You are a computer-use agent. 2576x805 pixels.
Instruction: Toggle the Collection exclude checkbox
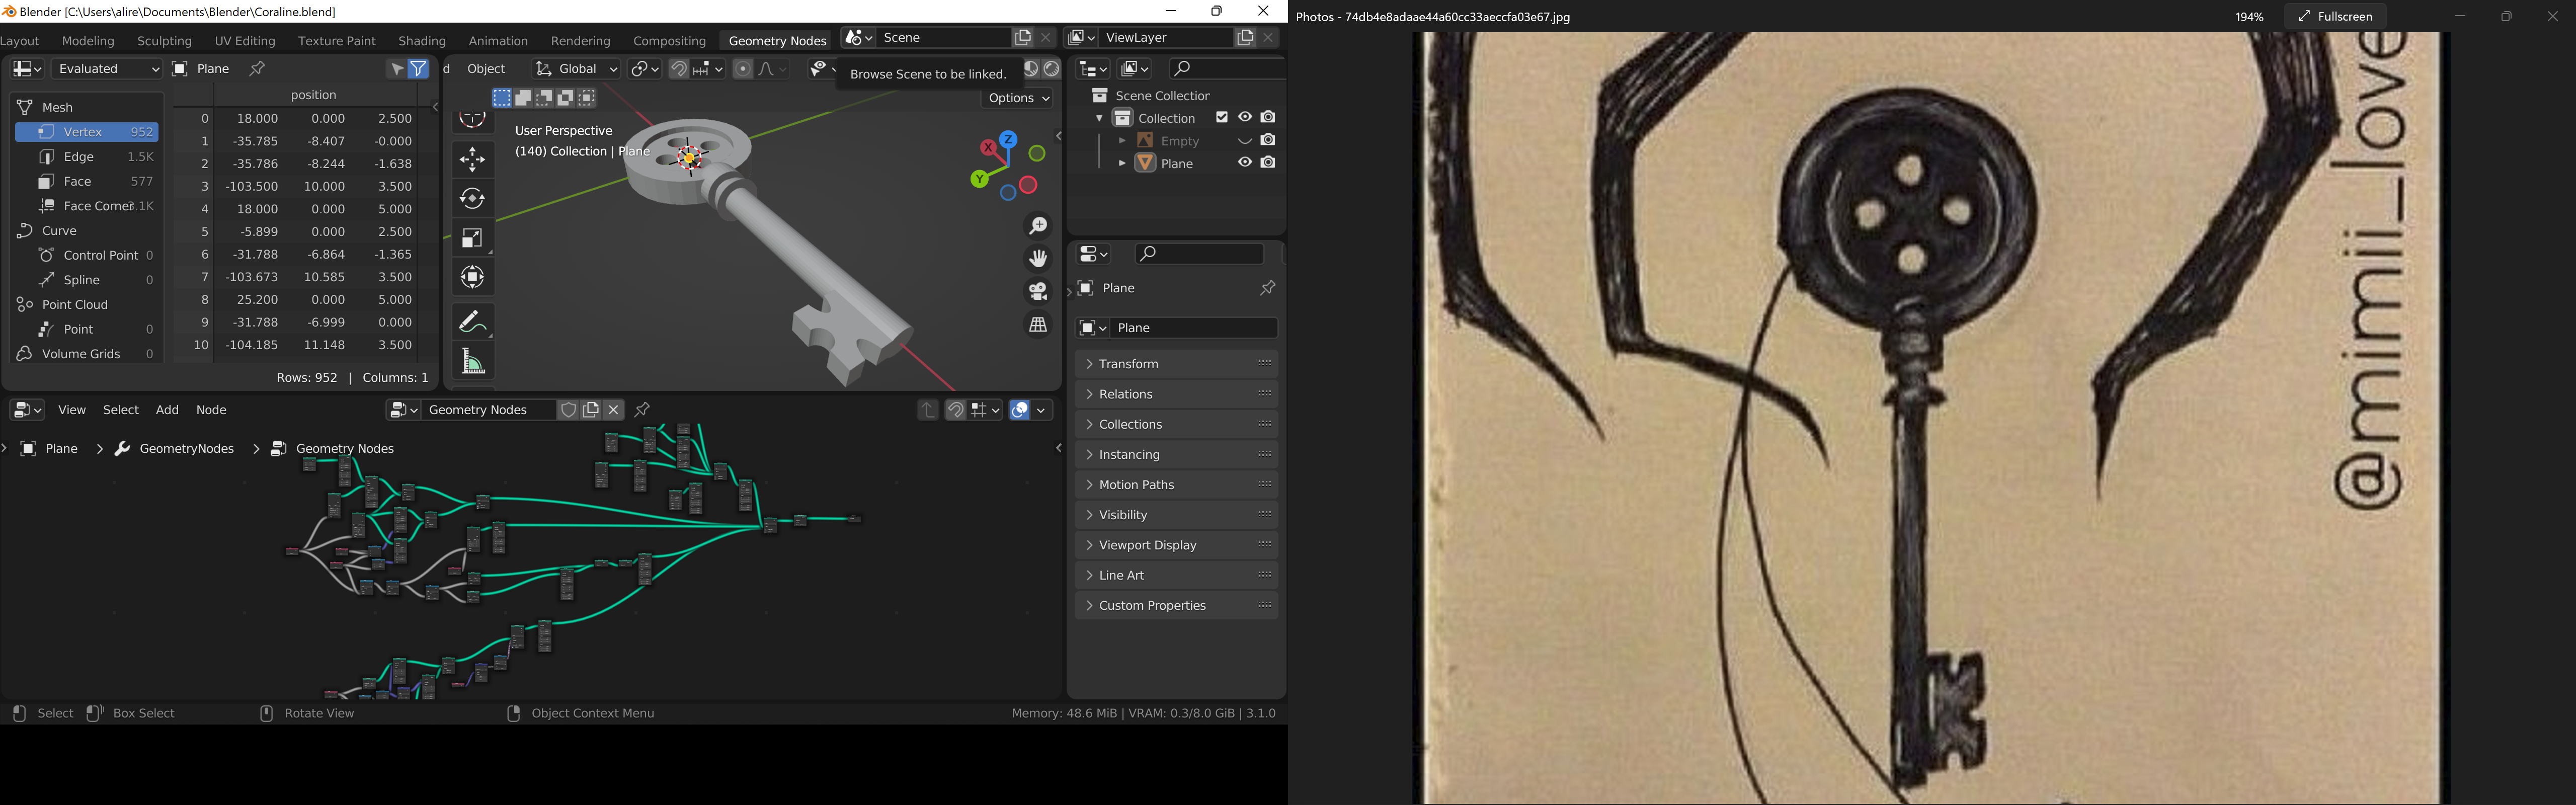pyautogui.click(x=1221, y=118)
